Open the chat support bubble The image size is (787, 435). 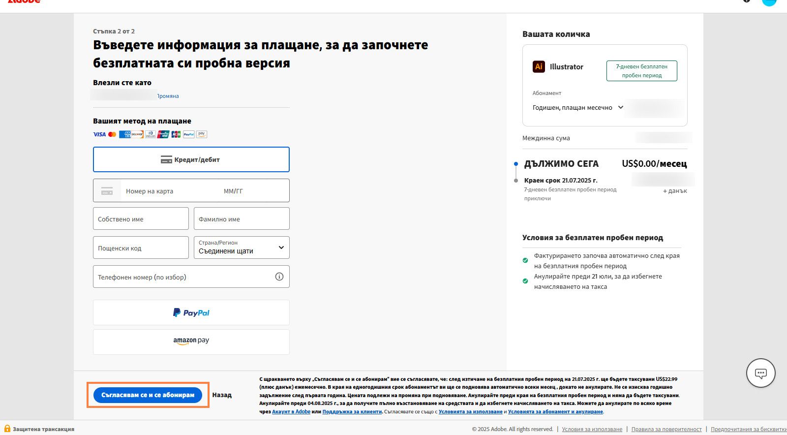pos(761,373)
